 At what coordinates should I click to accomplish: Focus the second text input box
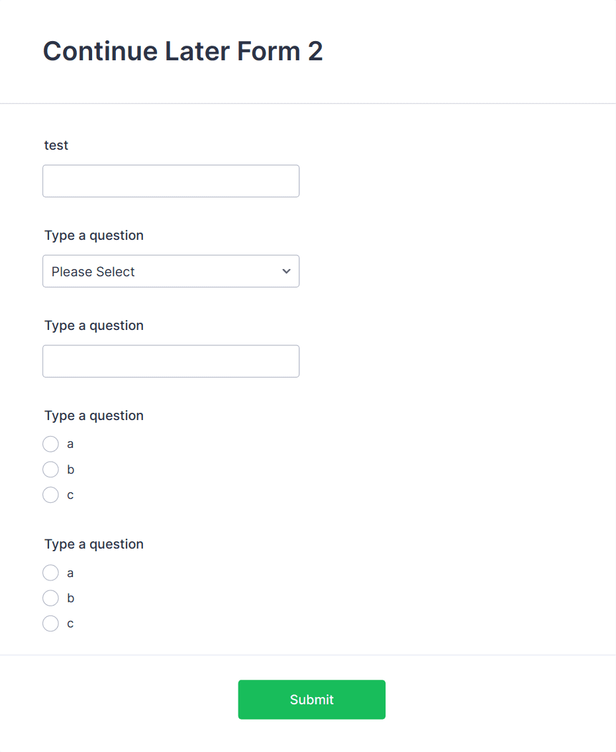171,361
